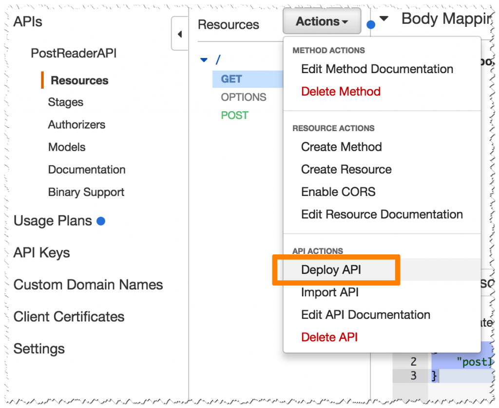Open dropdown arrow beside Body Mapping title
Viewport: 499px width, 408px height.
[384, 19]
